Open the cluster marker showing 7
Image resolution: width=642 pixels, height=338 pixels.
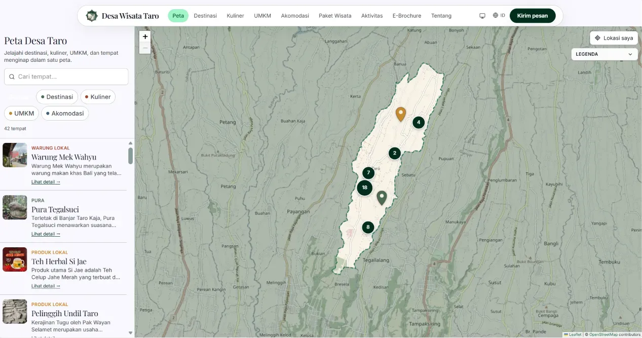pos(368,173)
